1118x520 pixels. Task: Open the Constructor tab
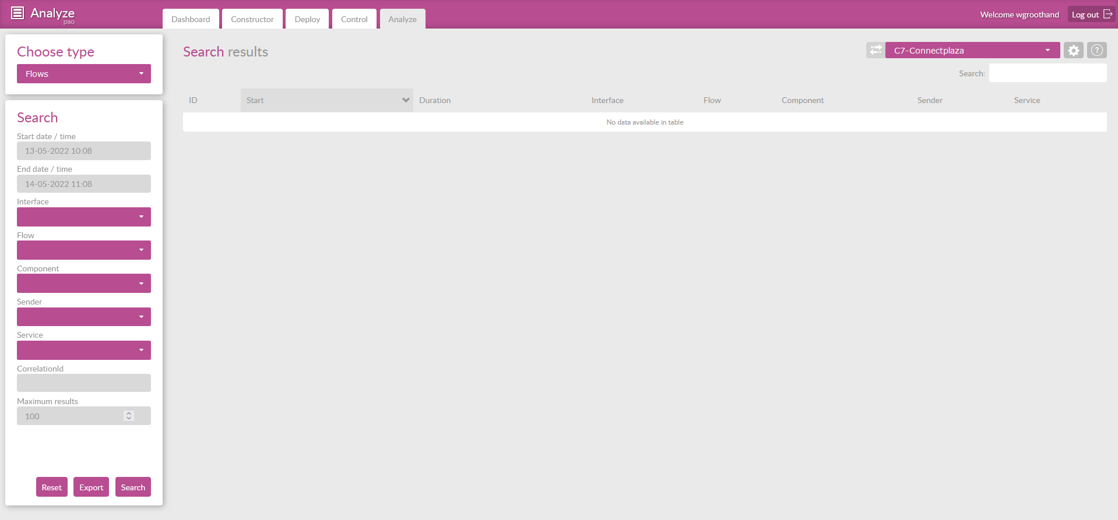click(x=252, y=19)
